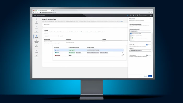Click the profile Search field

coord(51,36)
